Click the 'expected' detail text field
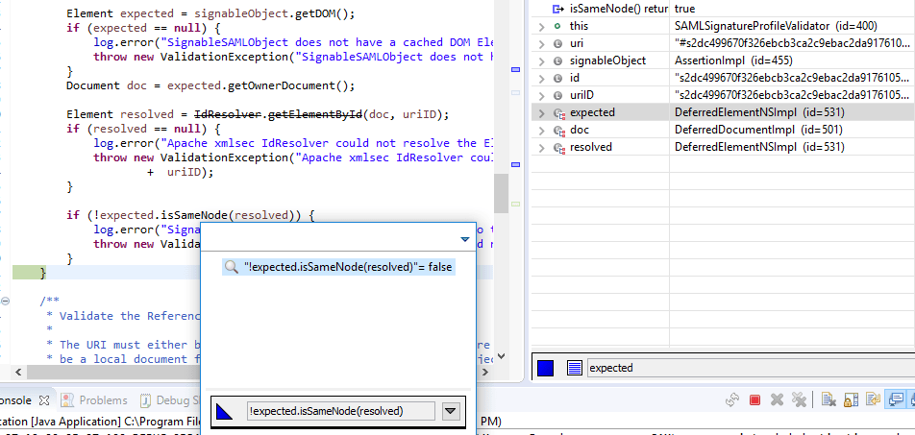The width and height of the screenshot is (915, 435). coord(751,368)
